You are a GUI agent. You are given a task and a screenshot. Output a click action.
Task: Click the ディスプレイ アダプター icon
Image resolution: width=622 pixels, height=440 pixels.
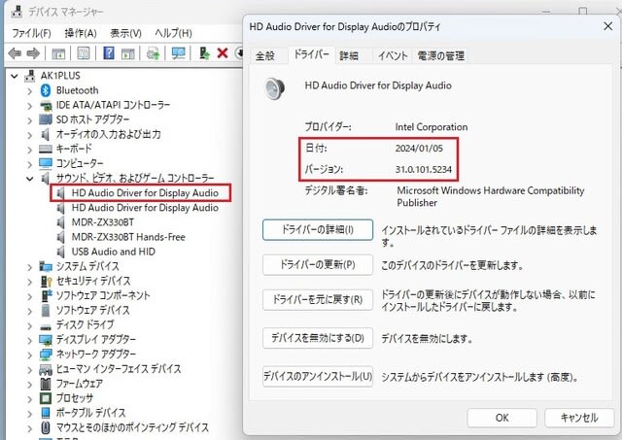(46, 340)
